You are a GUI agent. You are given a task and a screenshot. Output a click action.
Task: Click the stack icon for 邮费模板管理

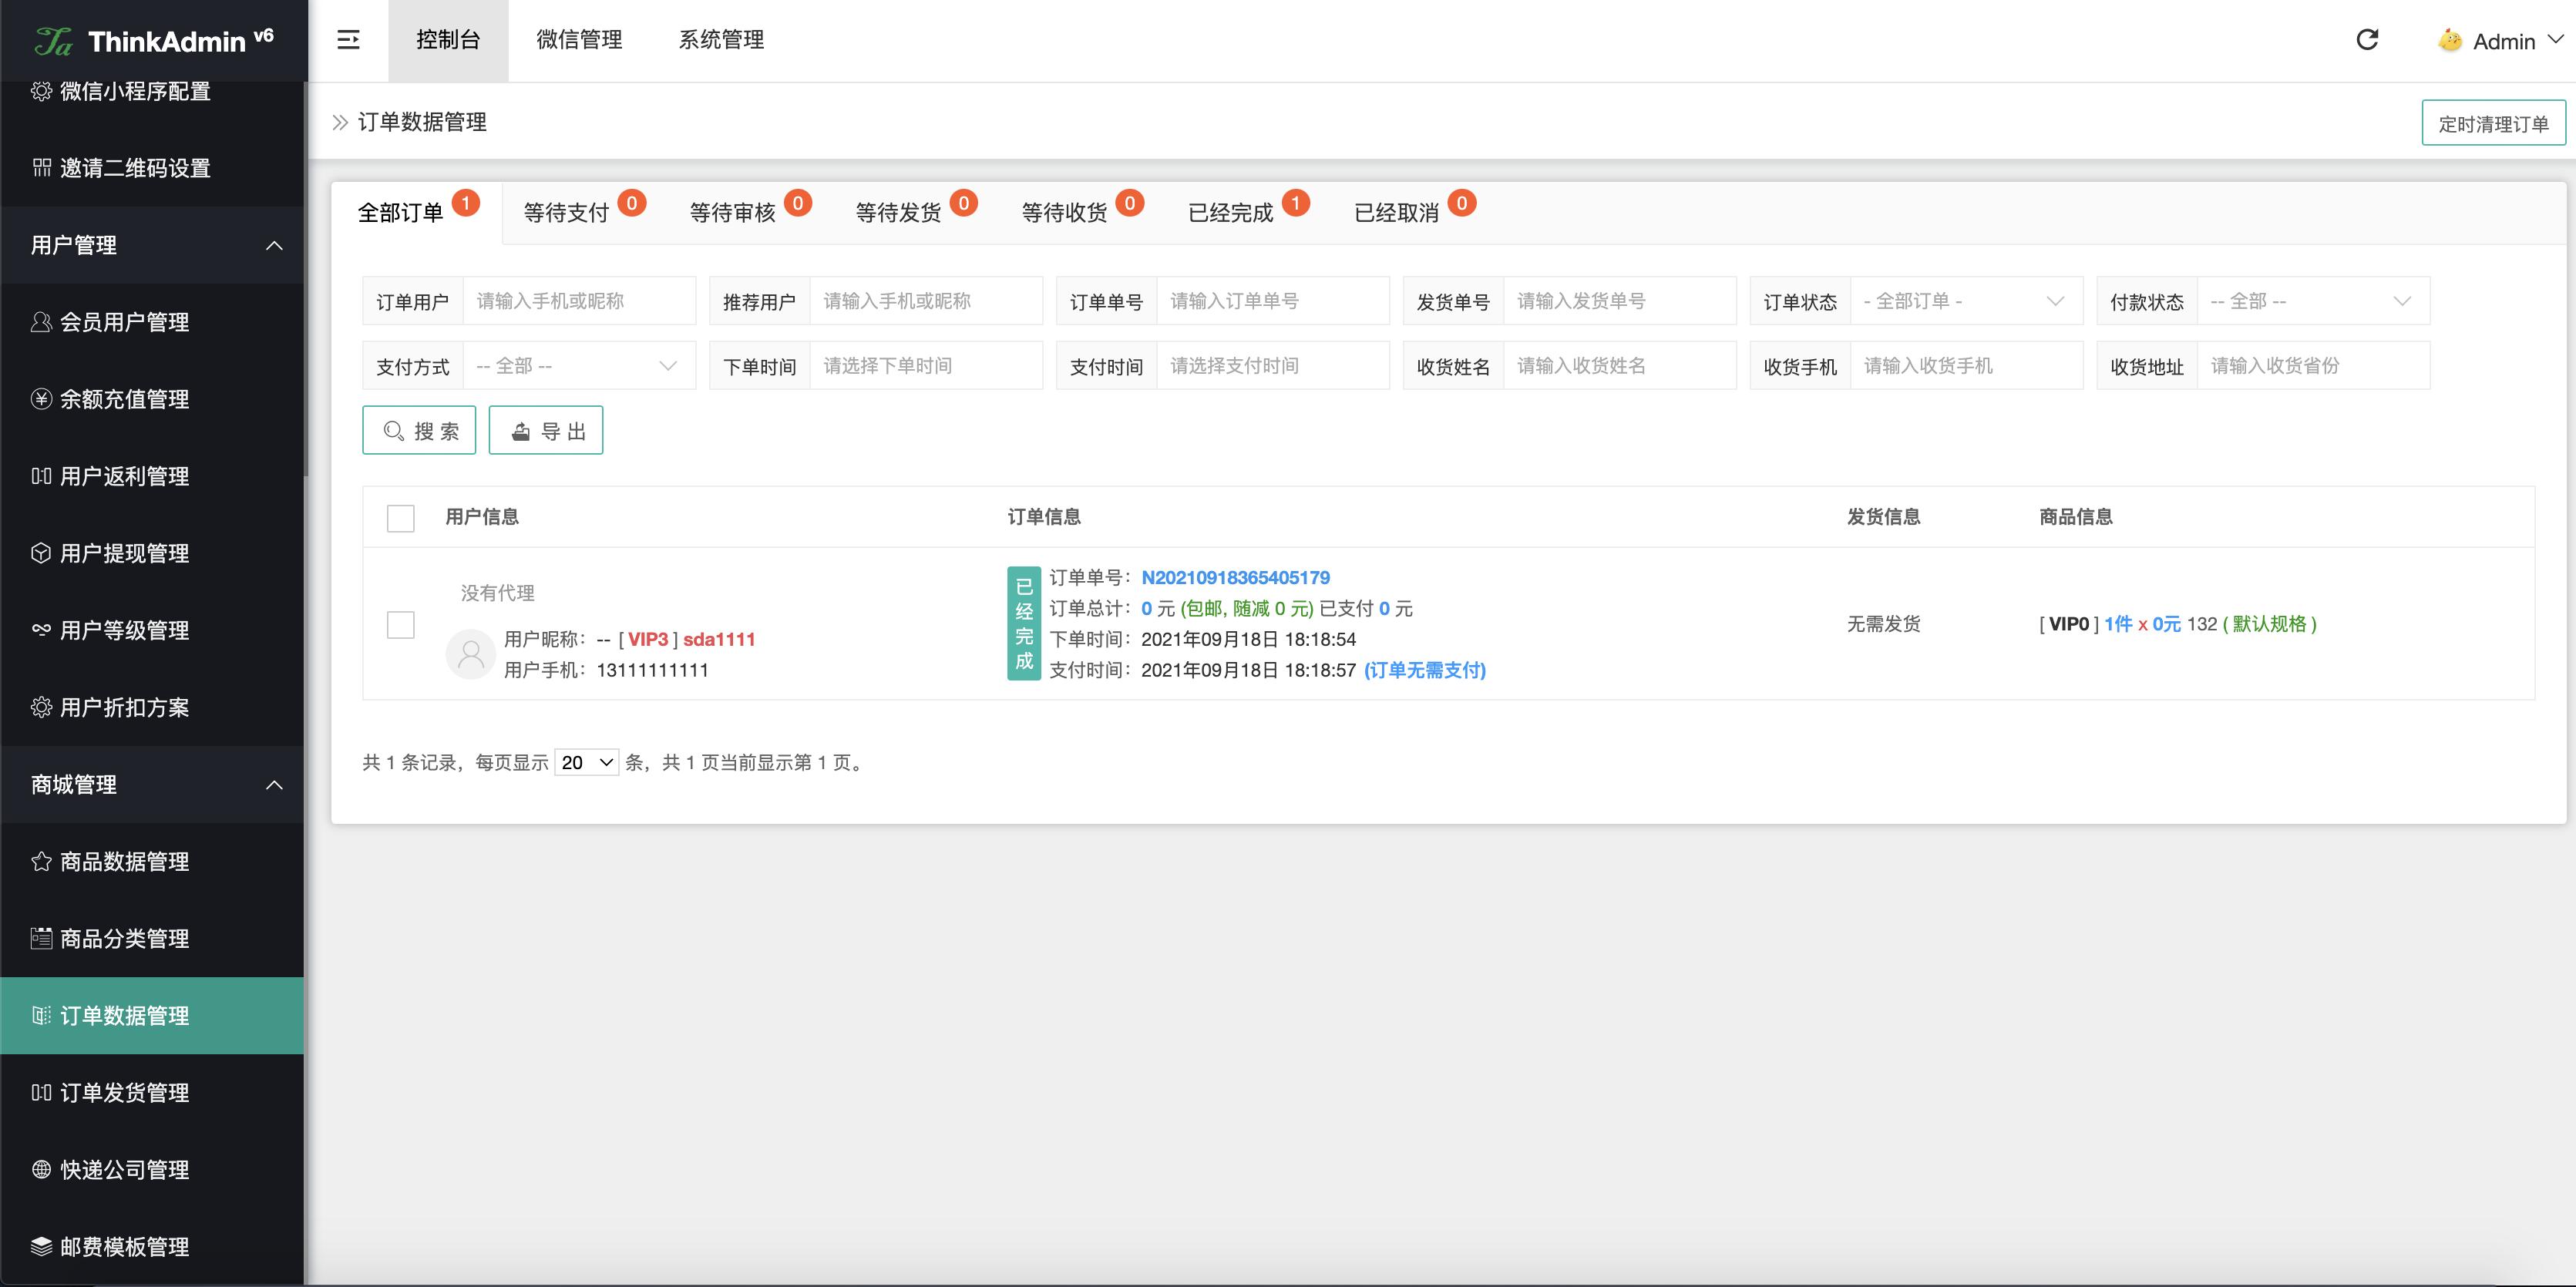coord(41,1246)
